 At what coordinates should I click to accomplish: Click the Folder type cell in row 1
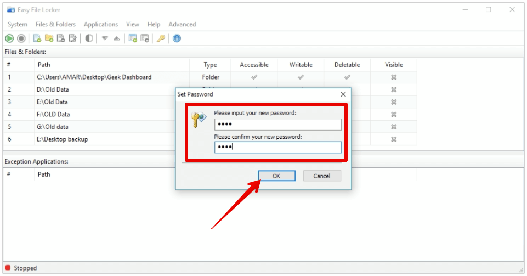tap(211, 77)
